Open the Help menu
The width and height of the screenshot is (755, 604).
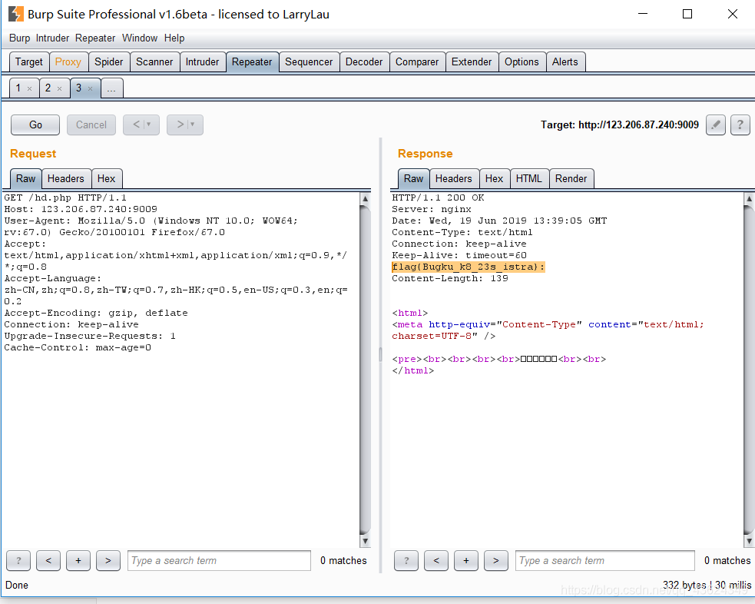click(174, 38)
